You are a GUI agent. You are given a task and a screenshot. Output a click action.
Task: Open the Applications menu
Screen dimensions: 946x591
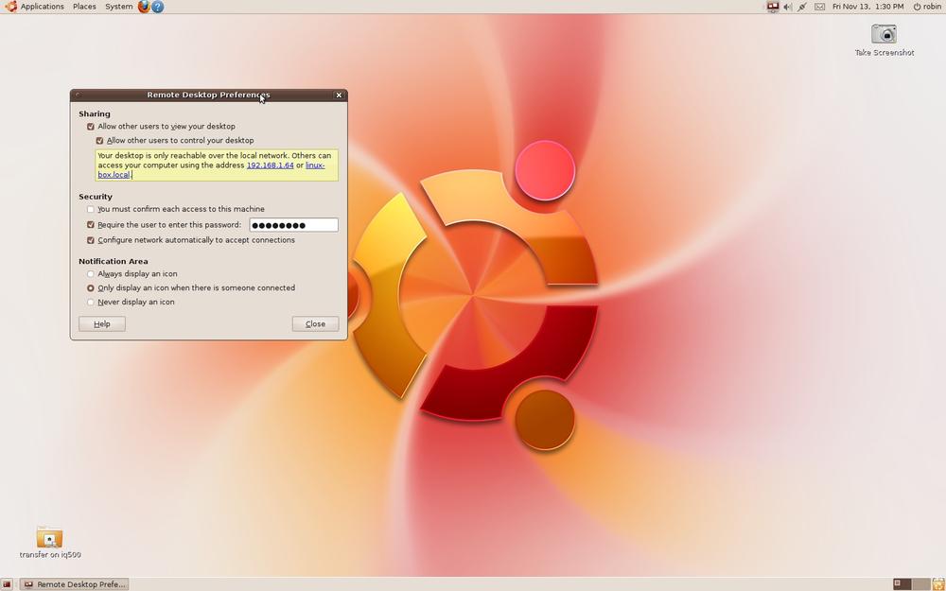click(40, 7)
